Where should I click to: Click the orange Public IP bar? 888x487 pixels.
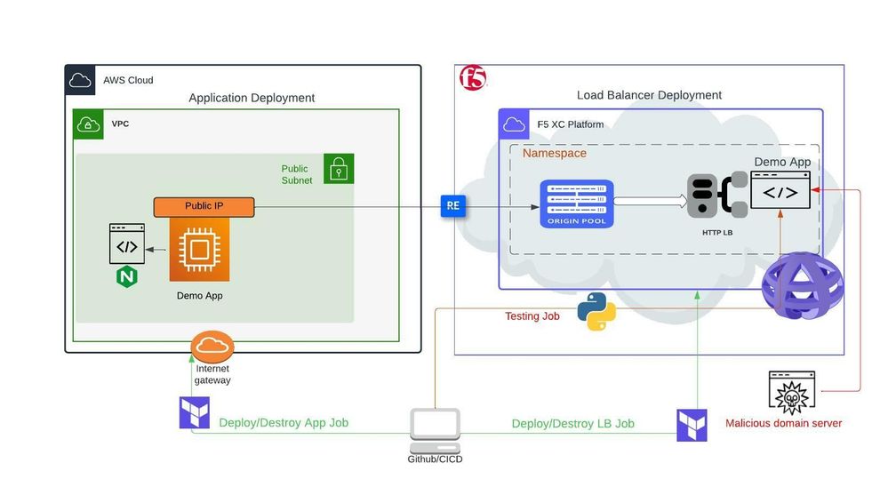[204, 206]
